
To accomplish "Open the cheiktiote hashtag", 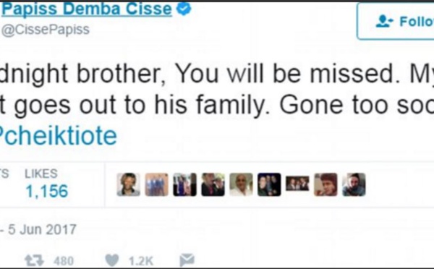I will click(x=59, y=136).
